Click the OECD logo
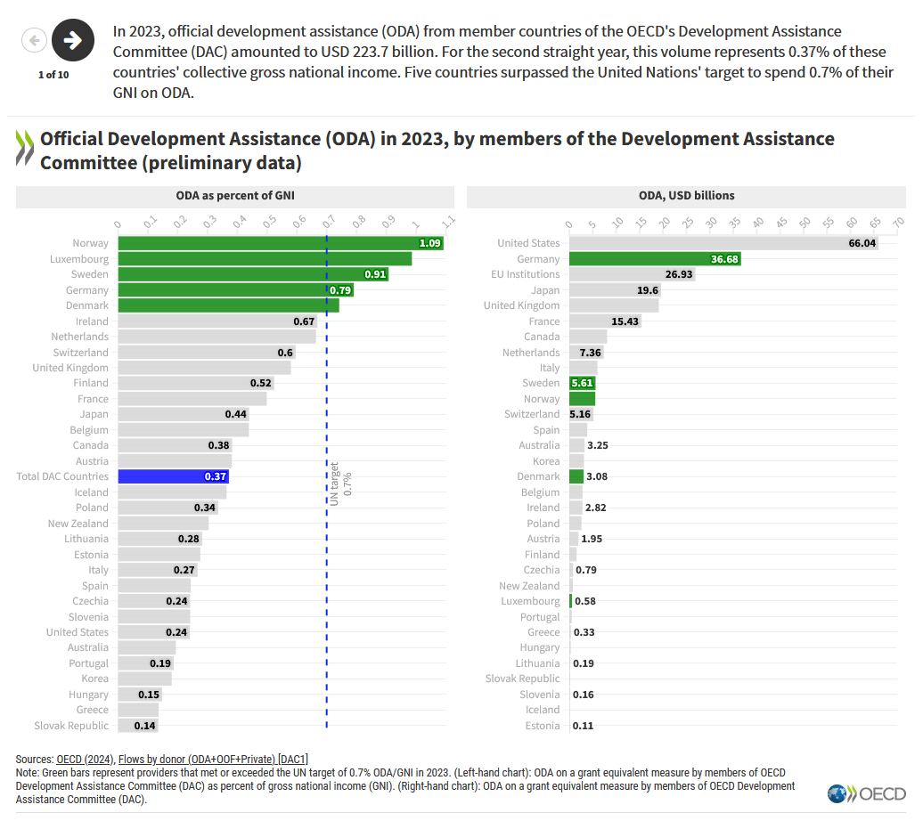The height and width of the screenshot is (821, 923). [x=867, y=794]
